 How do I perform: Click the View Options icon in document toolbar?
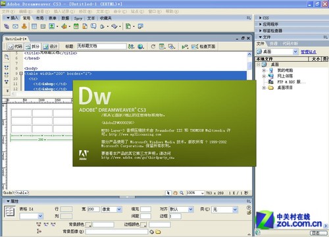point(162,46)
